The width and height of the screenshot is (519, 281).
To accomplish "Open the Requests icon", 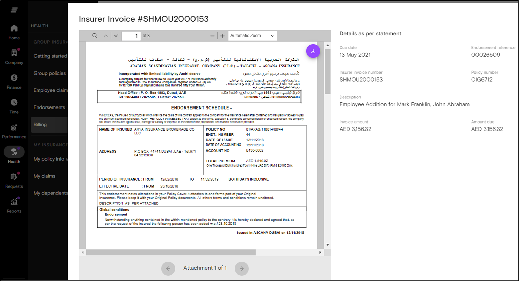I will [14, 177].
